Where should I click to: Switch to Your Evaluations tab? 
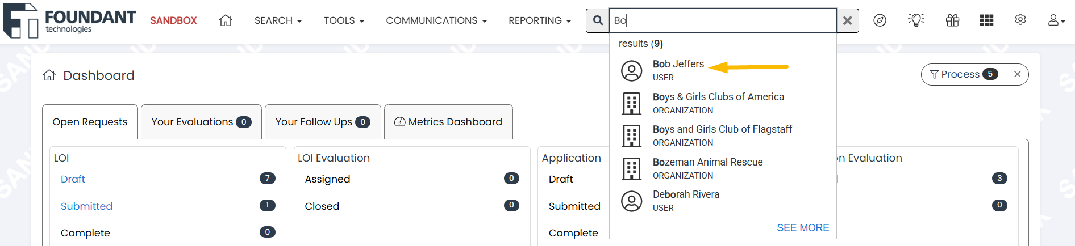[x=201, y=122]
